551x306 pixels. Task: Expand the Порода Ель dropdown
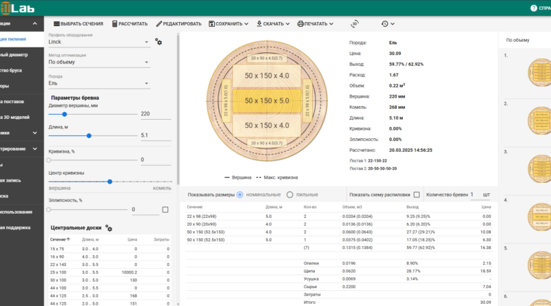click(98, 83)
